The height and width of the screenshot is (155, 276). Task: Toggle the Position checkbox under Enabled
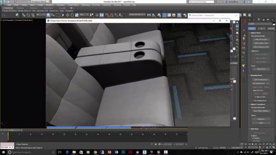(253, 138)
